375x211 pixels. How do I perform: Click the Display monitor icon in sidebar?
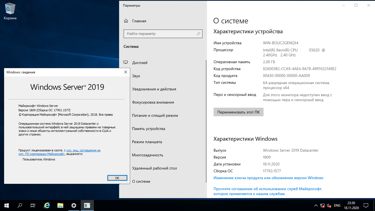pyautogui.click(x=126, y=63)
